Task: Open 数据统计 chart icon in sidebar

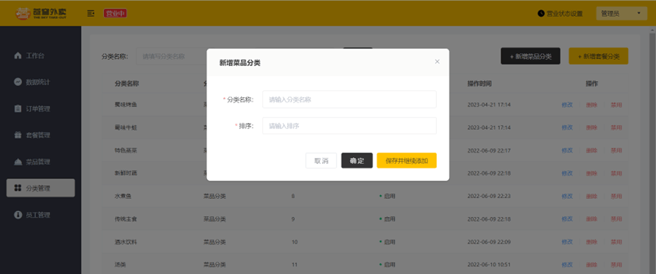Action: pos(17,82)
